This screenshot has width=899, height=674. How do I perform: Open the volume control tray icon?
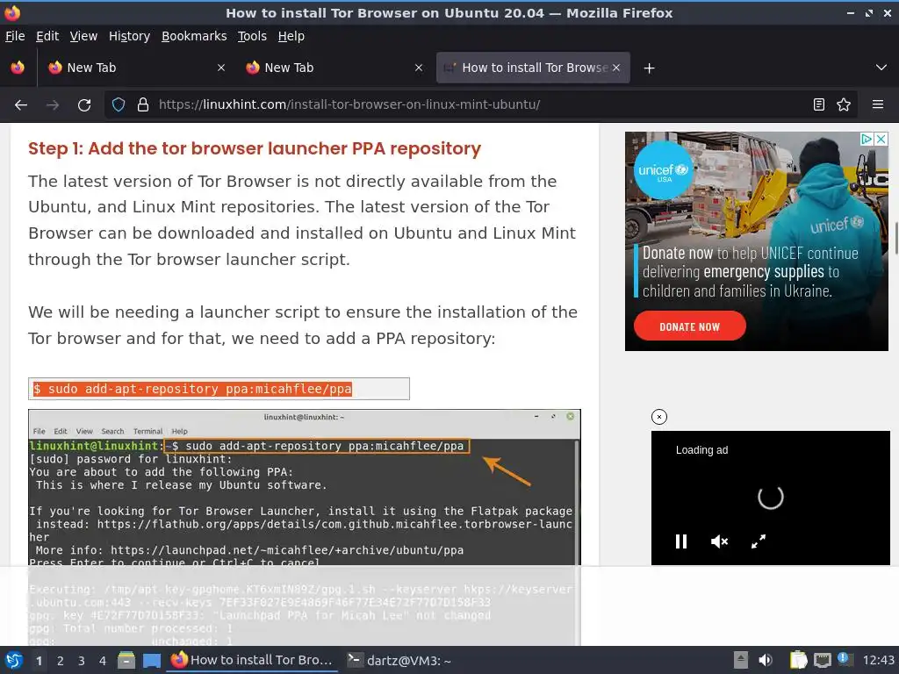click(x=766, y=660)
